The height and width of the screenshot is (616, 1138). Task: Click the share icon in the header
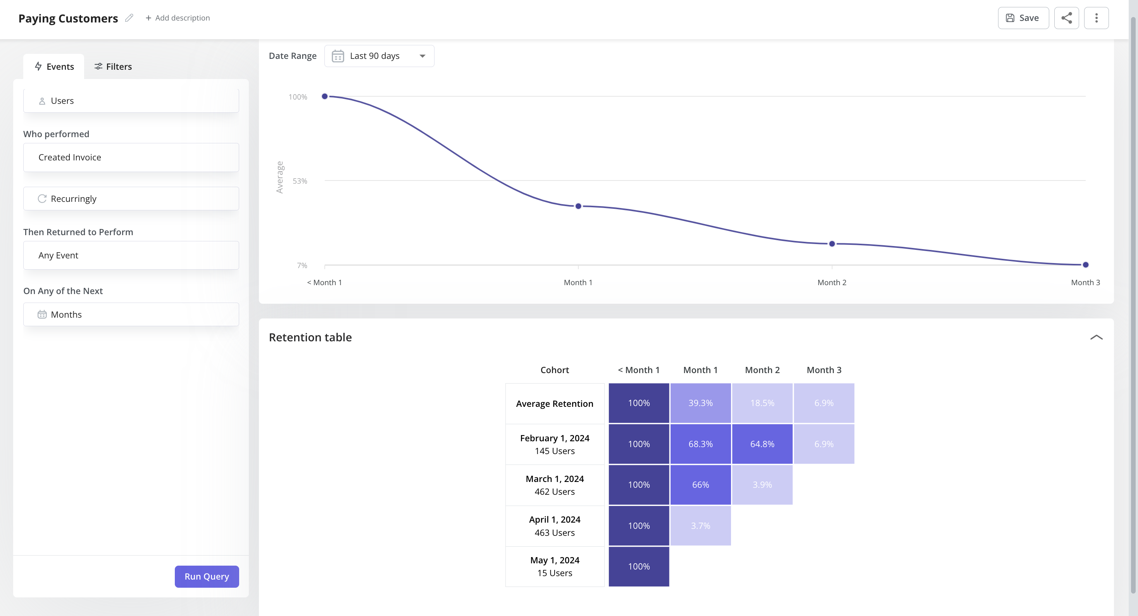point(1067,18)
